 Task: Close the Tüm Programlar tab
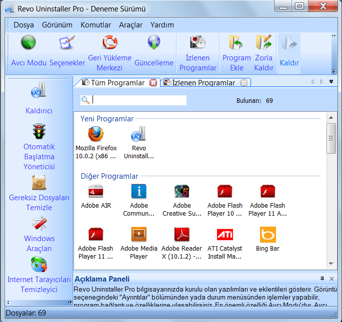point(153,83)
